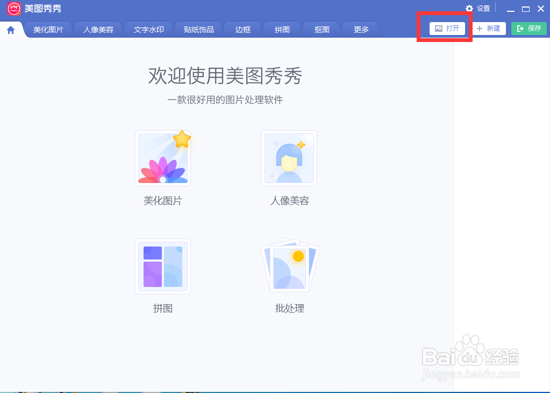Open the 批处理 batch-processing card icon
550x393 pixels.
[289, 266]
